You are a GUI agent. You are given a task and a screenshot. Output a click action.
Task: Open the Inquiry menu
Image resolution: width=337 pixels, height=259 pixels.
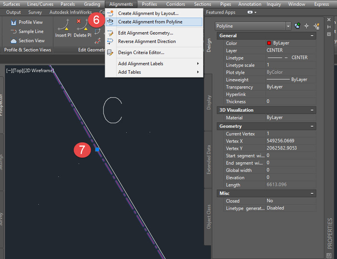click(274, 4)
